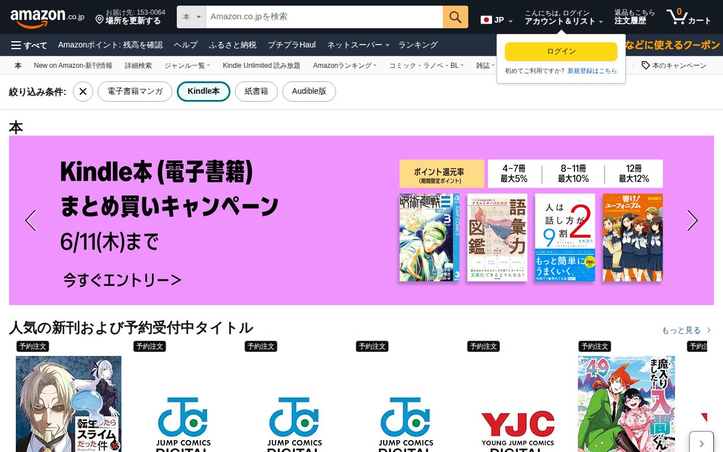The width and height of the screenshot is (723, 452).
Task: Click 人気の新刊および予約受付中タイトル heading
Action: (x=131, y=328)
